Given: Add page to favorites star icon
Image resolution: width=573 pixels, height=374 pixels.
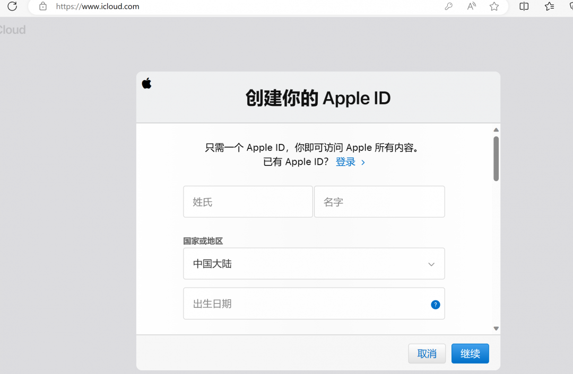Looking at the screenshot, I should (x=494, y=6).
